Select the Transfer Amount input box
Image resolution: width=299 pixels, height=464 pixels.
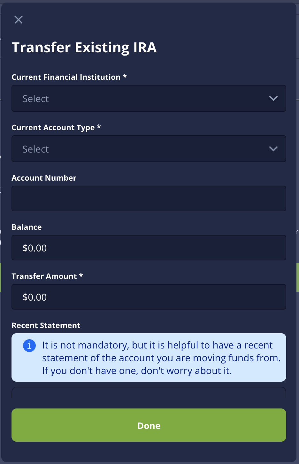pyautogui.click(x=149, y=297)
